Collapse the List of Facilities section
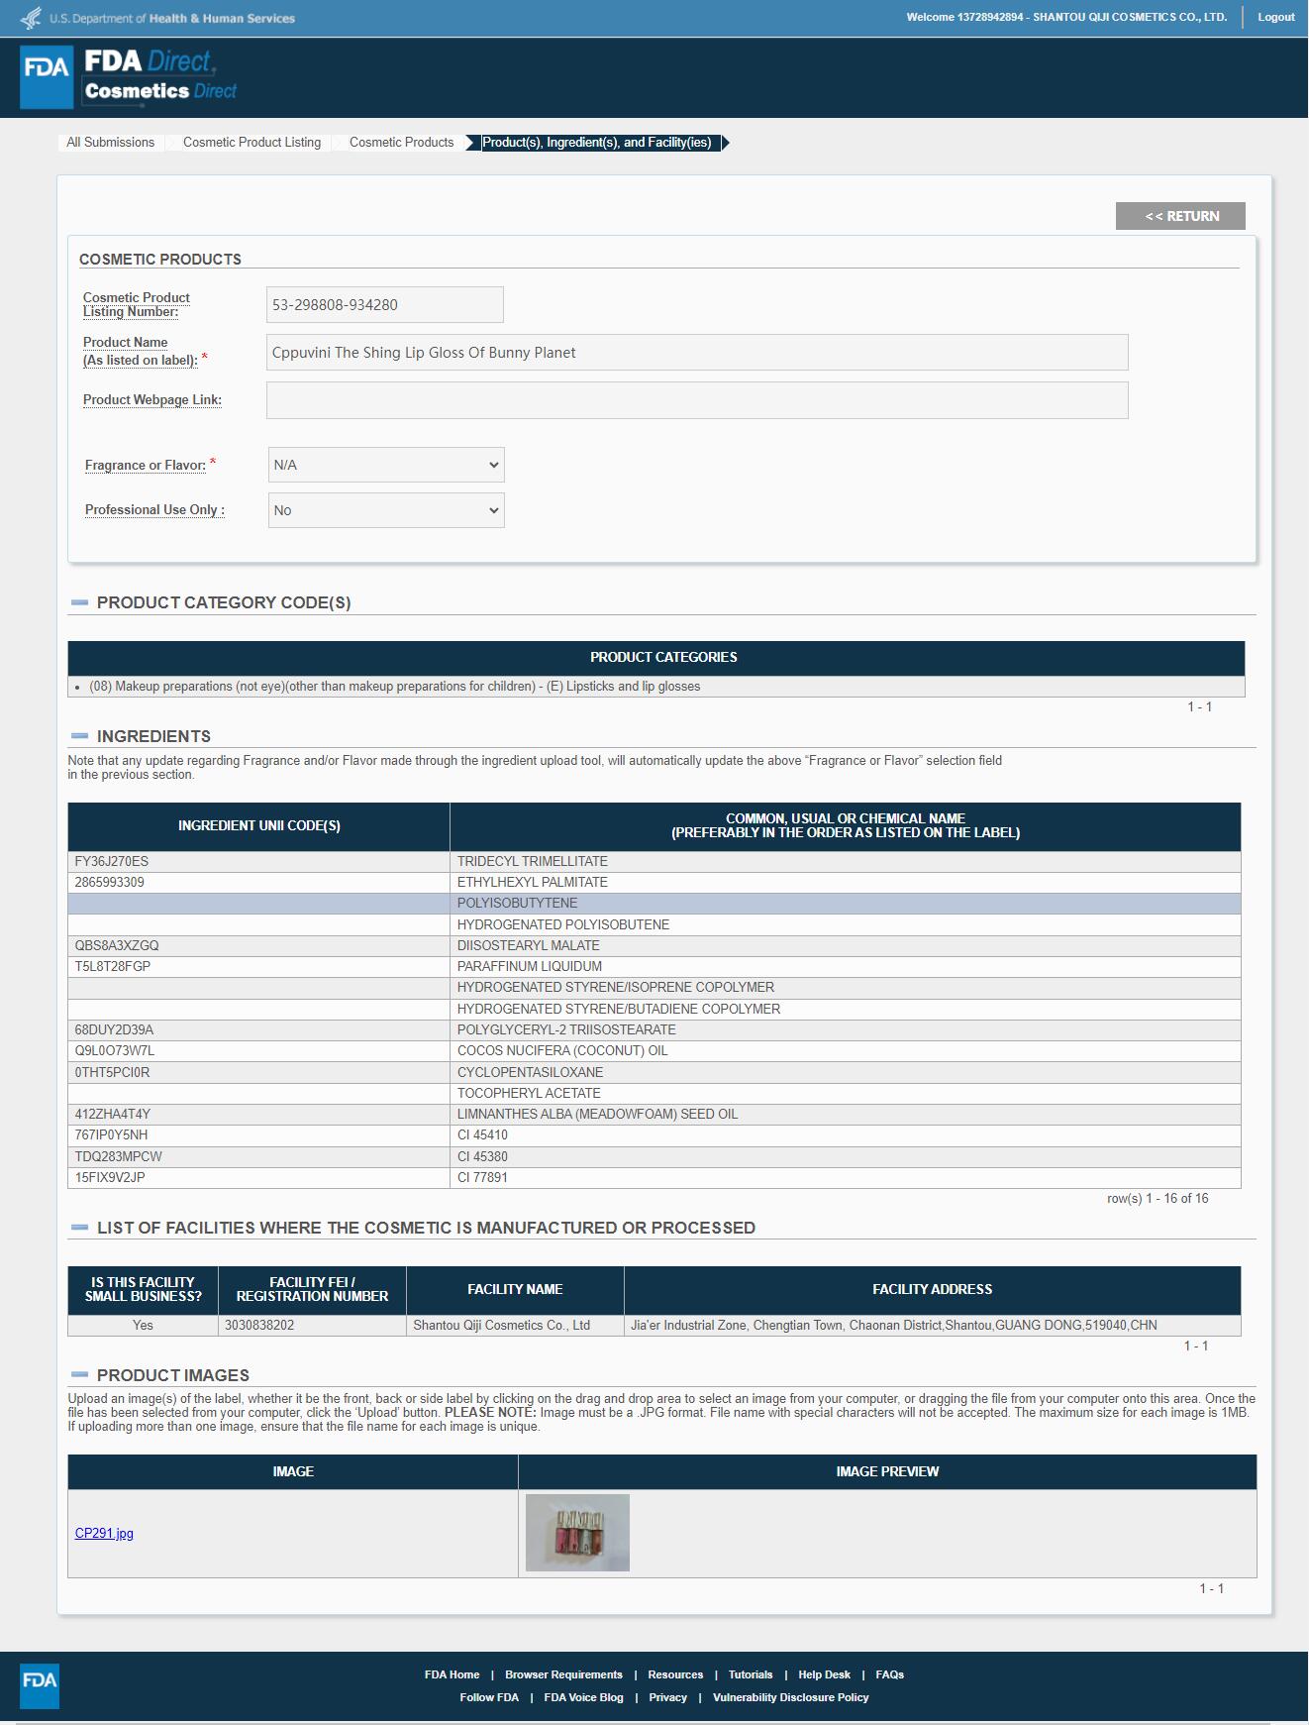Image resolution: width=1309 pixels, height=1725 pixels. pos(80,1228)
